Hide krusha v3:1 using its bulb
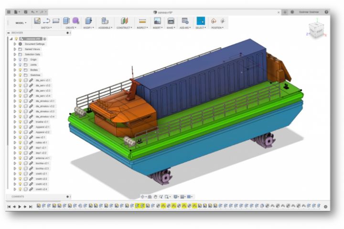This screenshot has height=229, width=344. [x=20, y=122]
